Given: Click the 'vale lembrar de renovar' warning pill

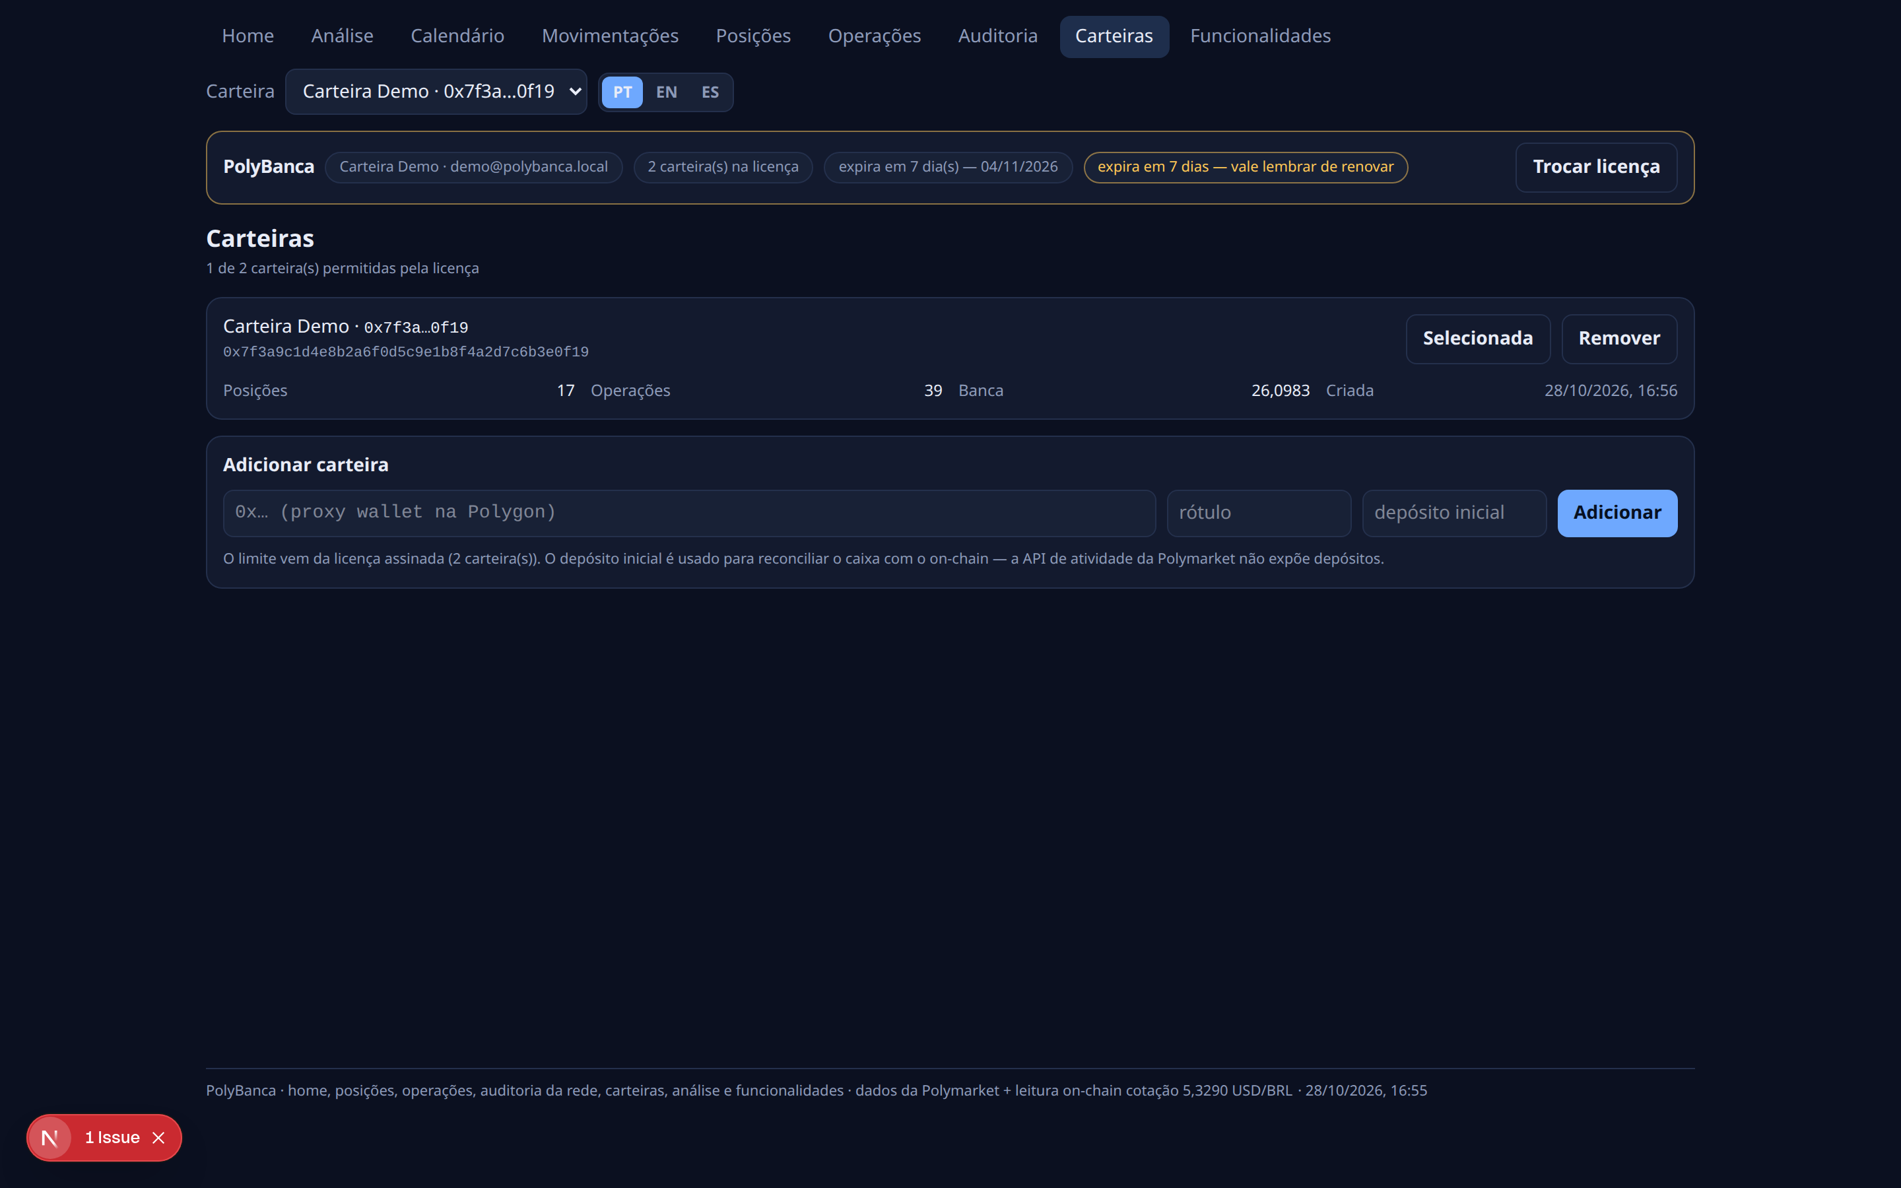Looking at the screenshot, I should (x=1246, y=168).
